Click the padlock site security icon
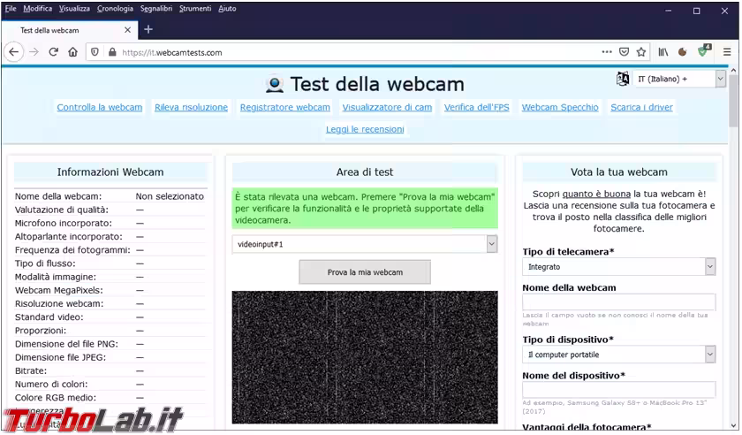 pos(112,52)
